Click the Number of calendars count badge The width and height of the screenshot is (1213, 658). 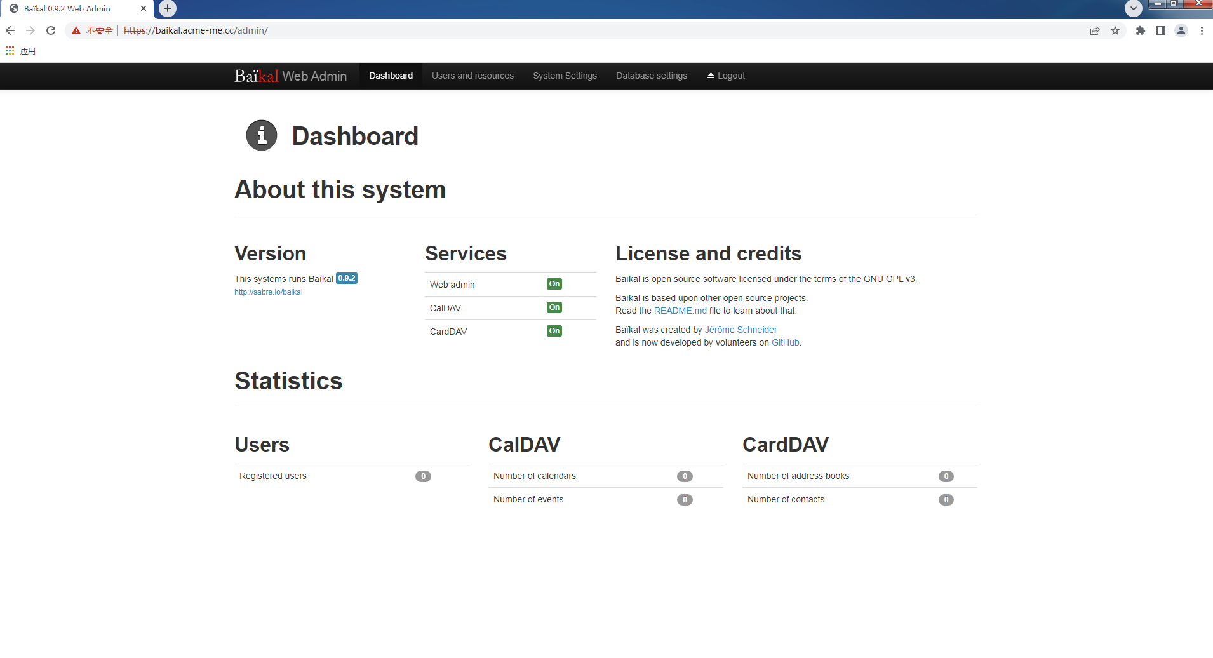pos(685,476)
